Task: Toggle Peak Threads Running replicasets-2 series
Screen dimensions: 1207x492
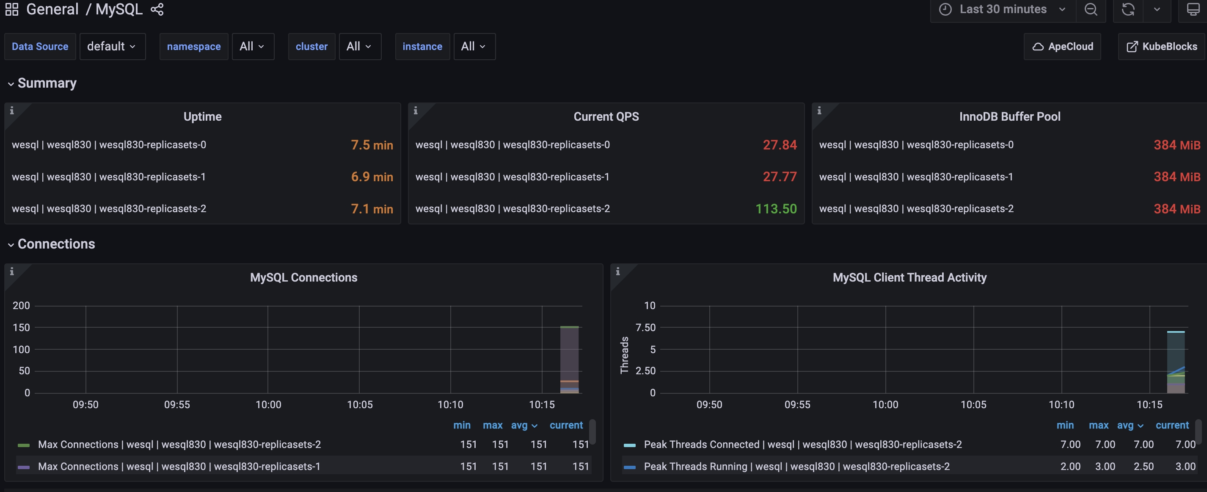Action: pos(796,466)
